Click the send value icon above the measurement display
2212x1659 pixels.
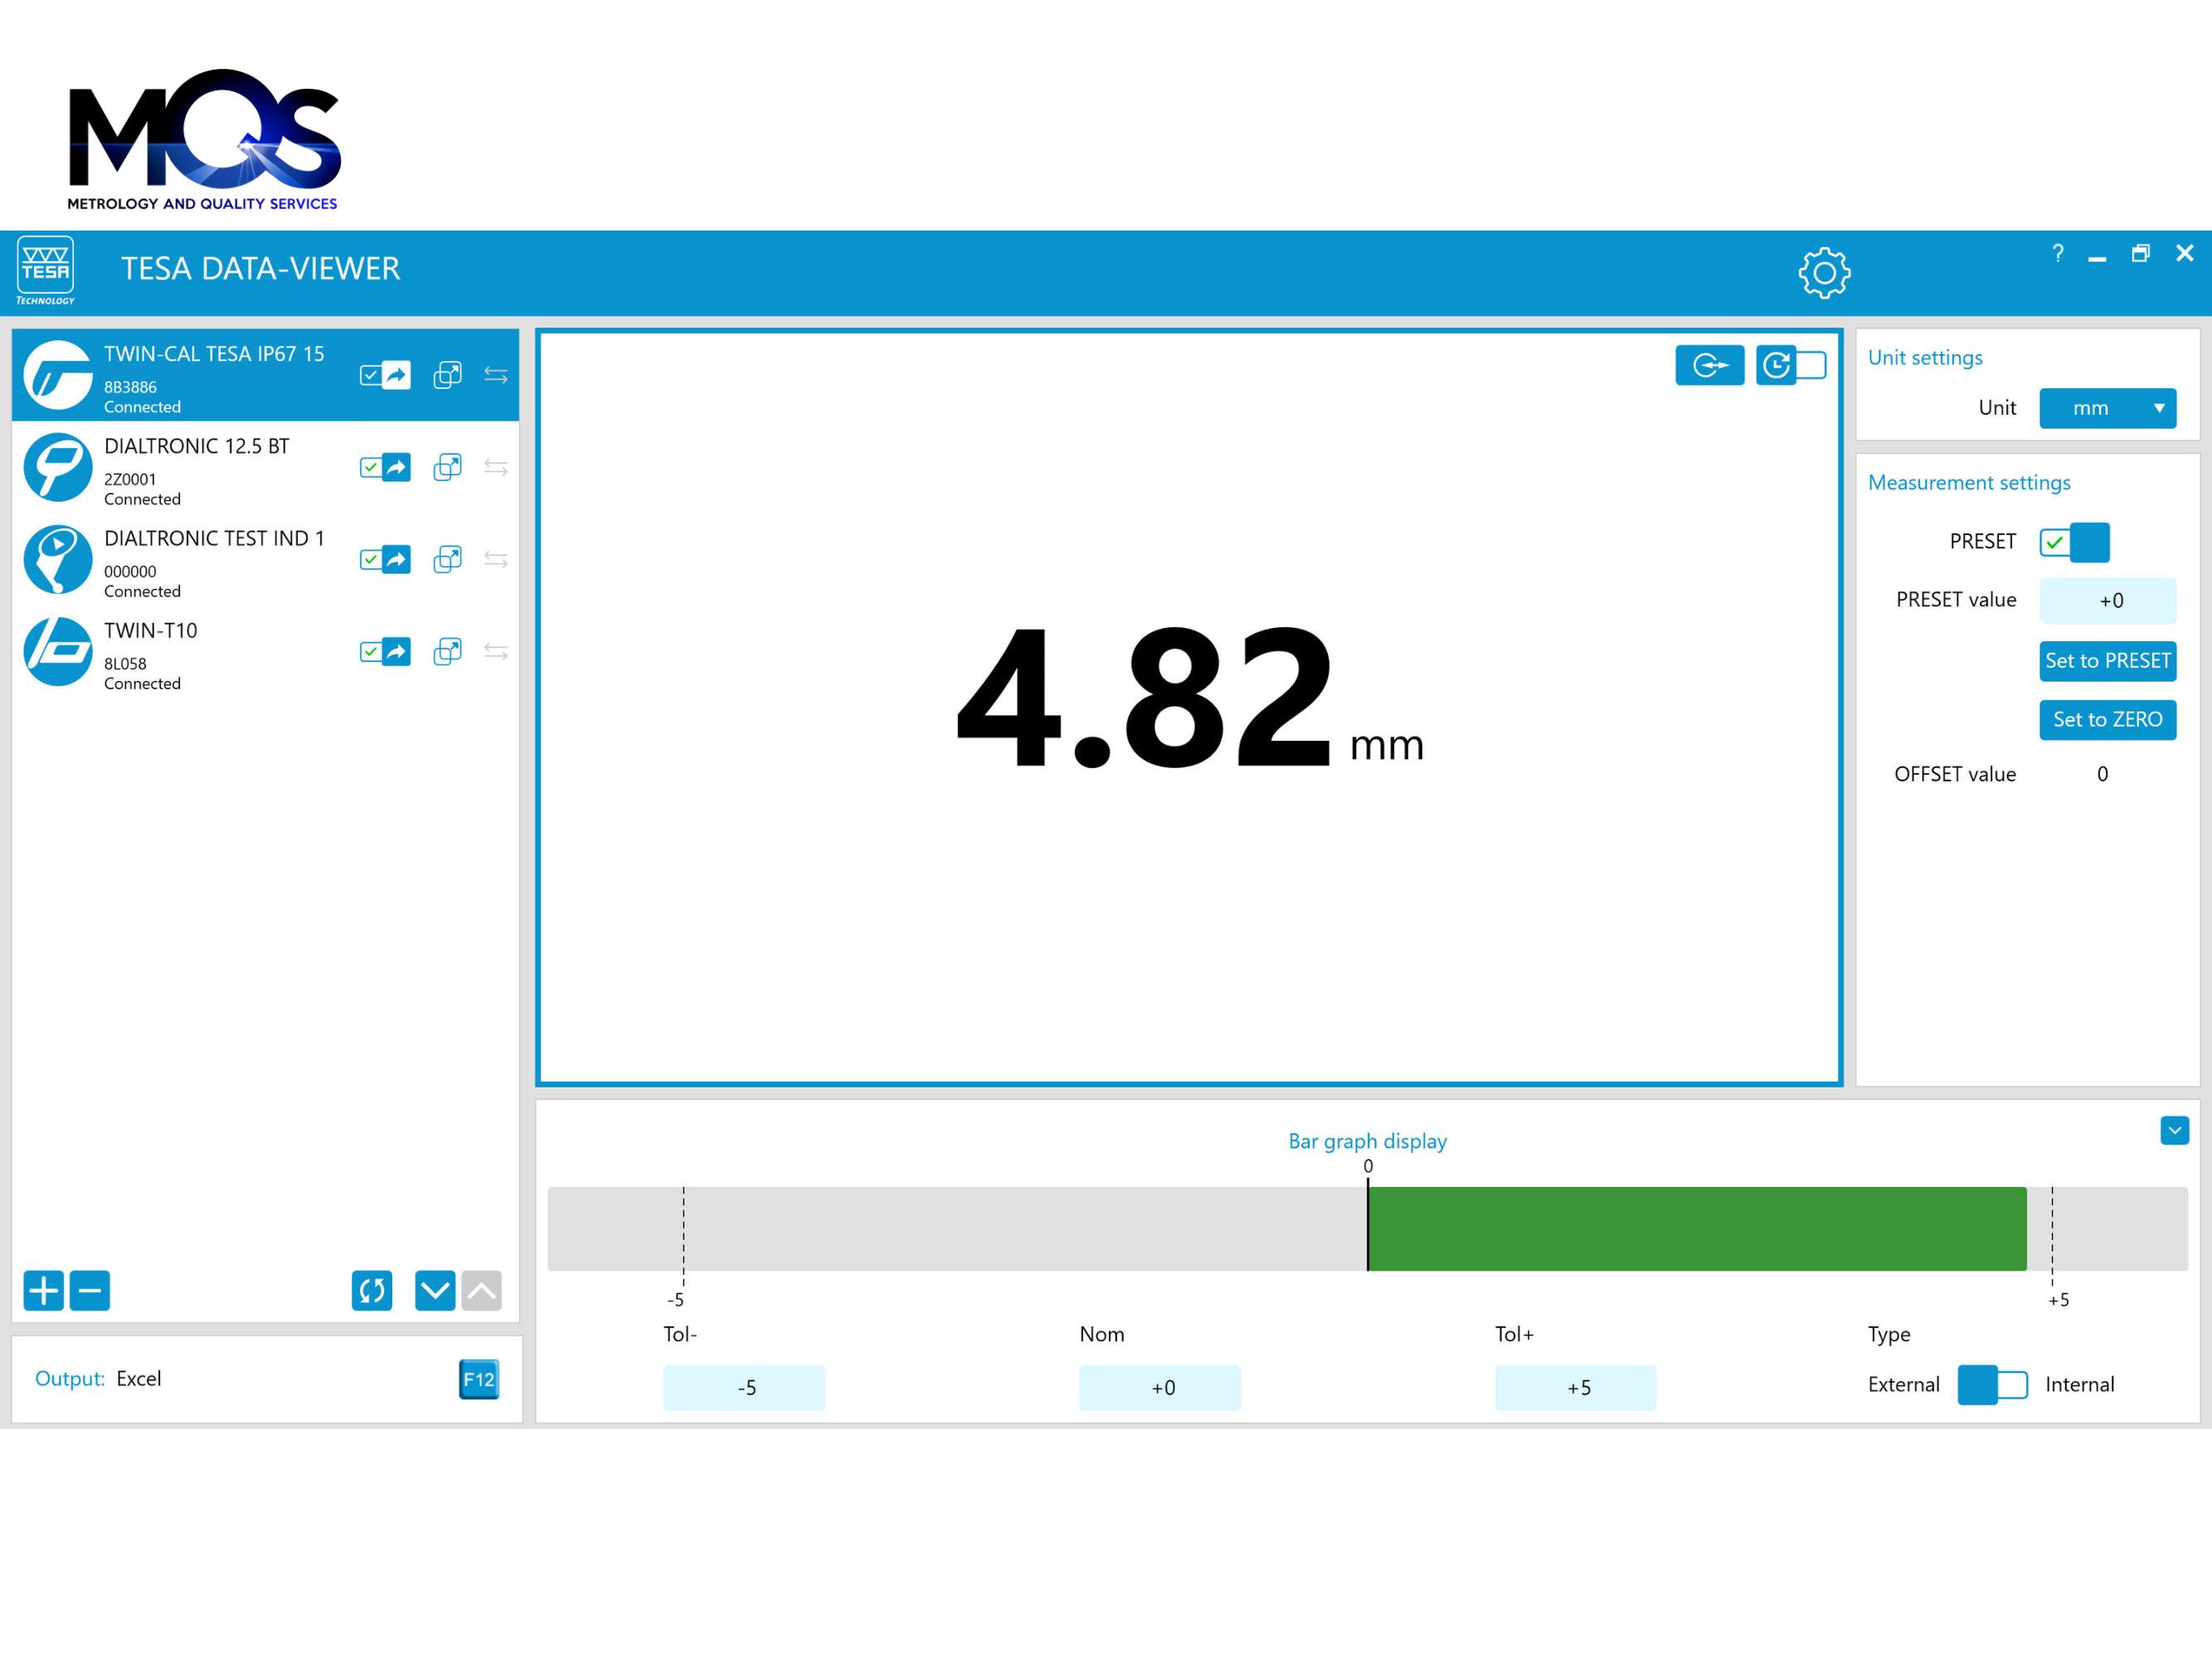coord(1710,366)
